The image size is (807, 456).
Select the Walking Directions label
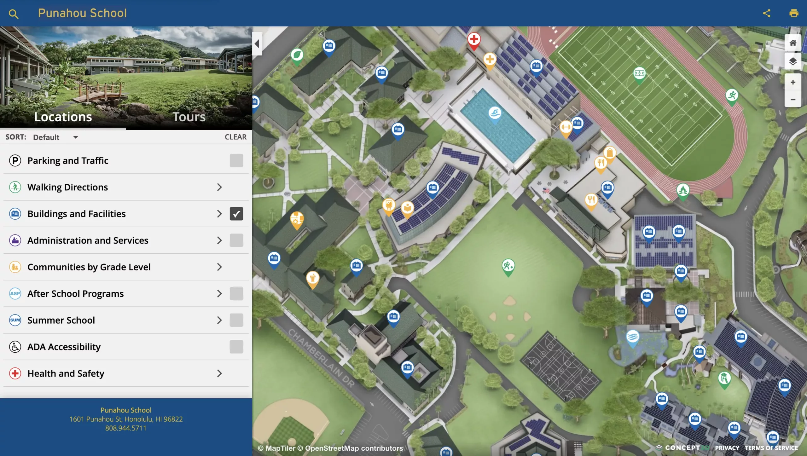click(x=67, y=187)
